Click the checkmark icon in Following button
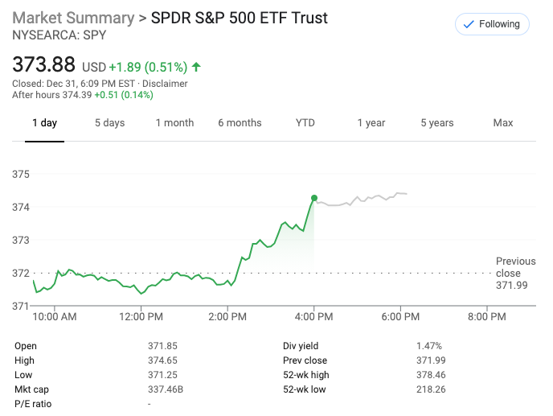Image resolution: width=553 pixels, height=416 pixels. pos(468,24)
